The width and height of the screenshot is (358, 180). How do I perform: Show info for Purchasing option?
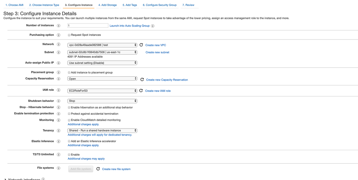[59, 35]
